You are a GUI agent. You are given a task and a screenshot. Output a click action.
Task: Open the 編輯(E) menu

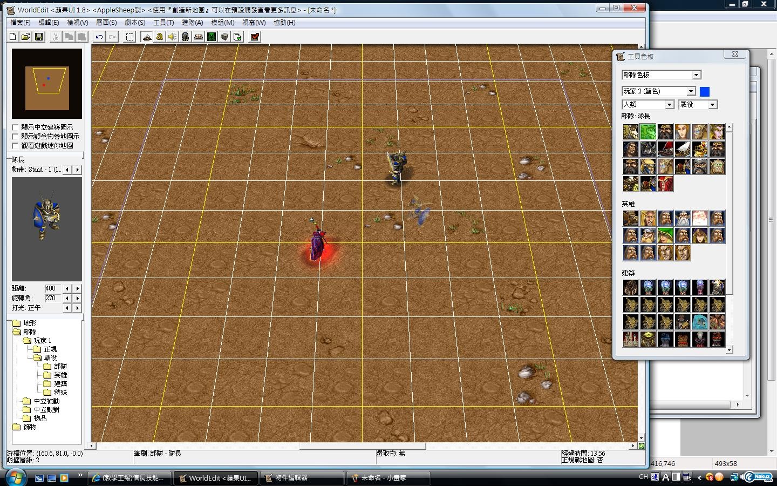coord(49,23)
